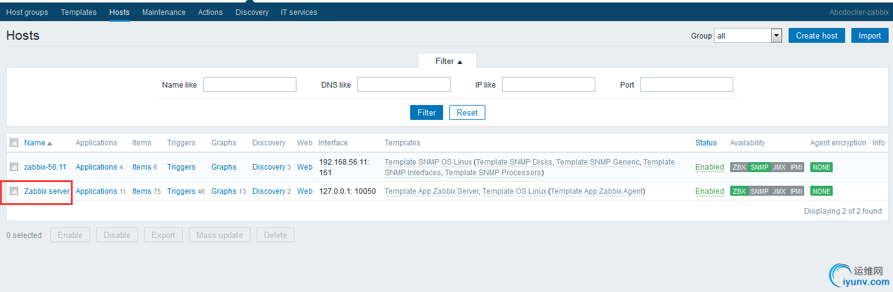Click the Create host button
Image resolution: width=893 pixels, height=292 pixels.
click(817, 35)
